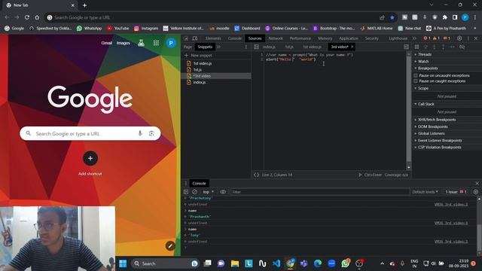482x271 pixels.
Task: Run the snippet with the play icon
Action: pyautogui.click(x=360, y=175)
